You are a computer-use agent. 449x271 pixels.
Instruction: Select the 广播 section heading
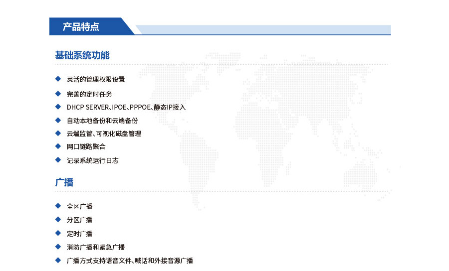click(64, 182)
